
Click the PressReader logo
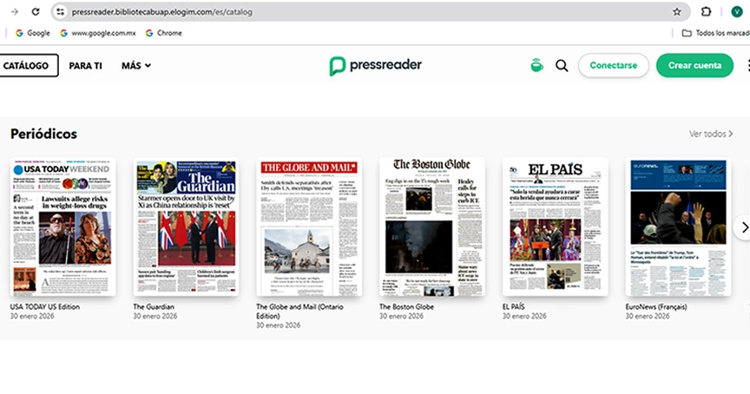(x=375, y=66)
